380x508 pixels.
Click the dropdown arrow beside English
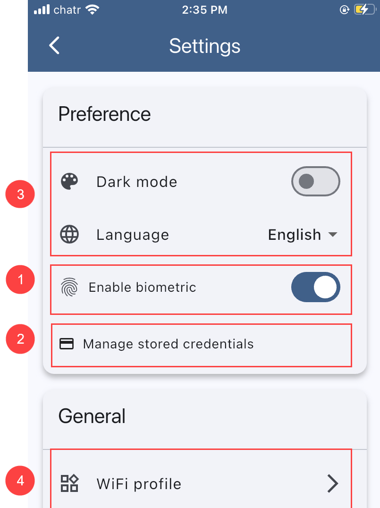pyautogui.click(x=332, y=235)
